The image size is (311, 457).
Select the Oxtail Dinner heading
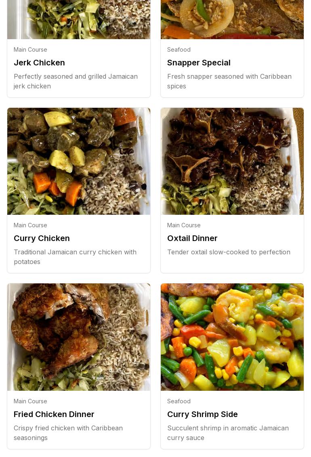[x=192, y=239]
